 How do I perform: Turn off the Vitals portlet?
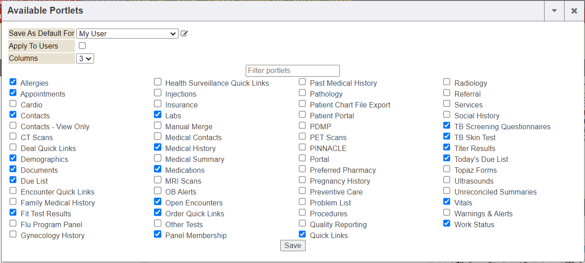click(447, 202)
